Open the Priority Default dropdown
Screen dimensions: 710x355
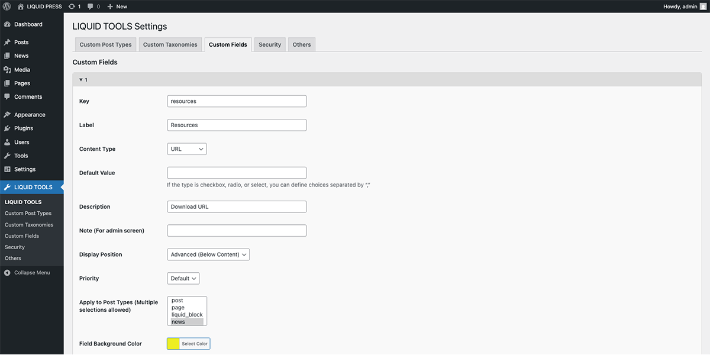[183, 278]
